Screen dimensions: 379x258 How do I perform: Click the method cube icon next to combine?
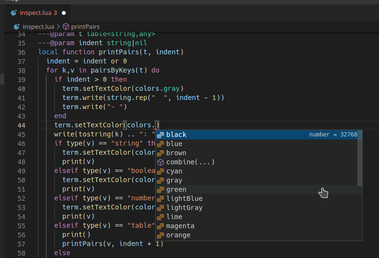click(160, 162)
